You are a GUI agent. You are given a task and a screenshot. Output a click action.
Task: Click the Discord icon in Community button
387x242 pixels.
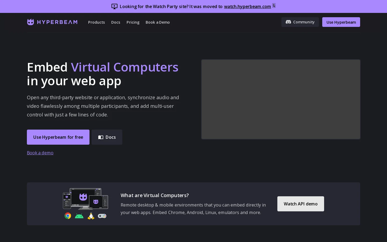(x=288, y=22)
